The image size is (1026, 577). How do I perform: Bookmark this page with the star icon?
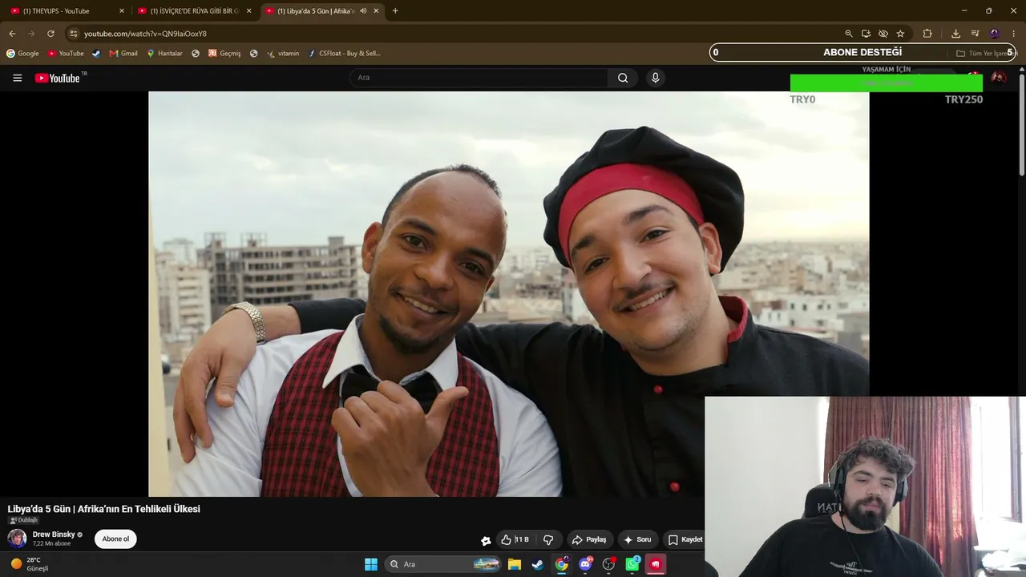point(900,34)
